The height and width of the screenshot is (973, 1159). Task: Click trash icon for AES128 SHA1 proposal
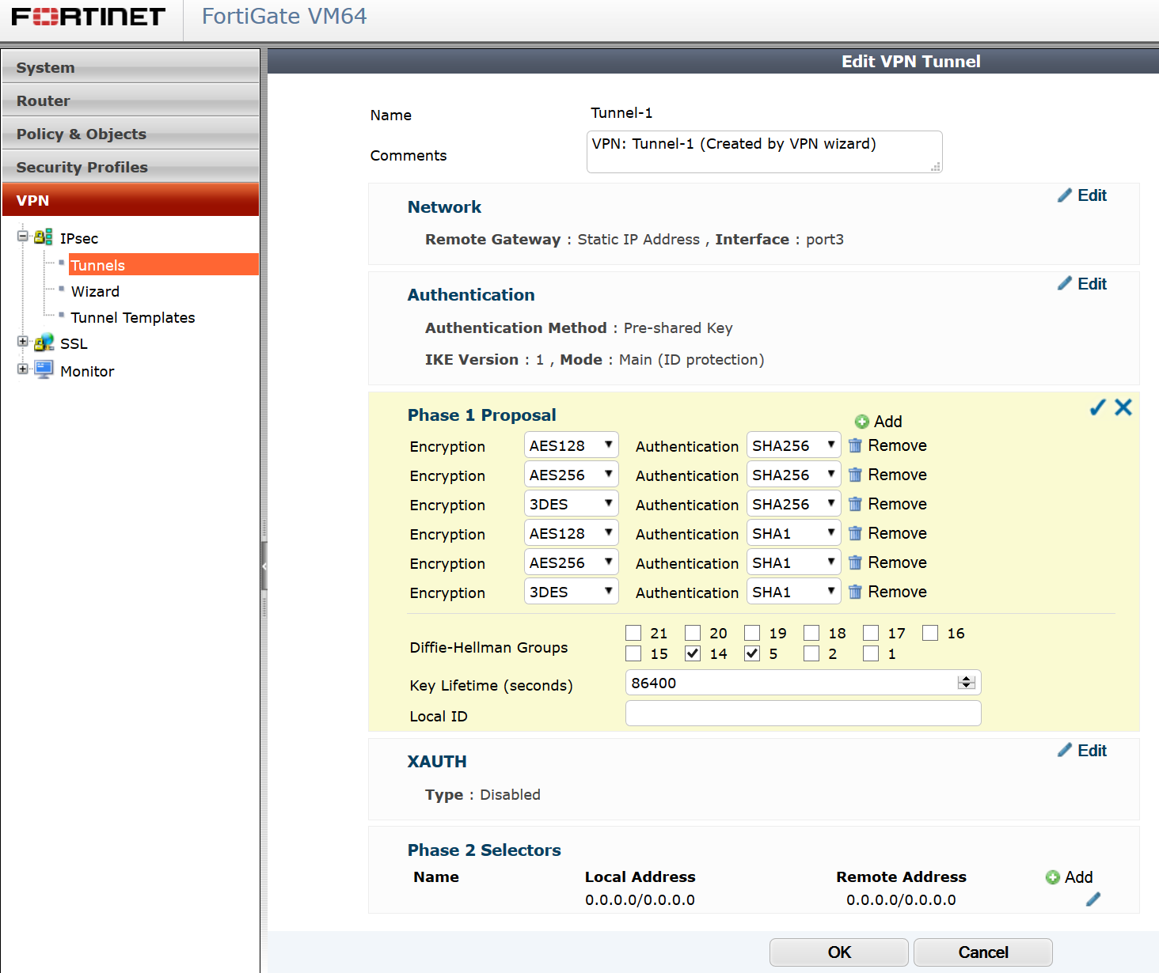tap(855, 533)
